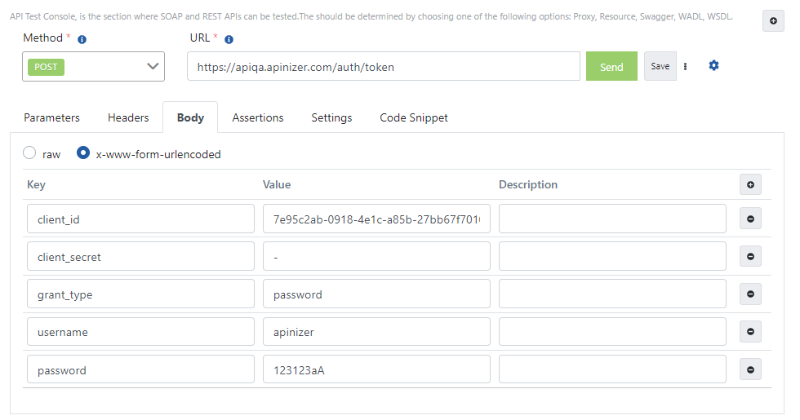Switch to the Headers tab
Screen dimensions: 800x420
pyautogui.click(x=128, y=117)
